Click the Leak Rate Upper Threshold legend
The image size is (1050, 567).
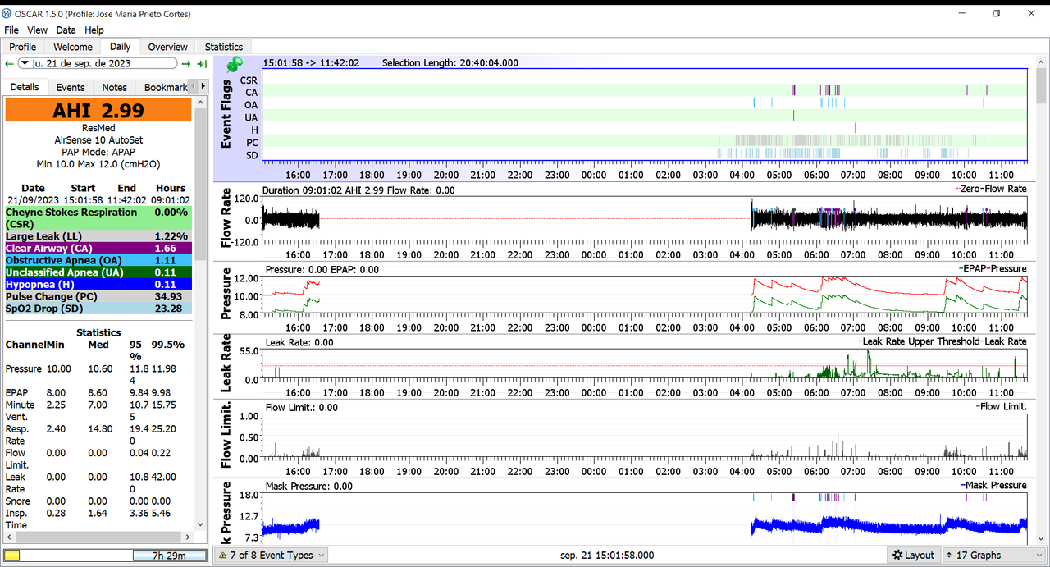(920, 341)
